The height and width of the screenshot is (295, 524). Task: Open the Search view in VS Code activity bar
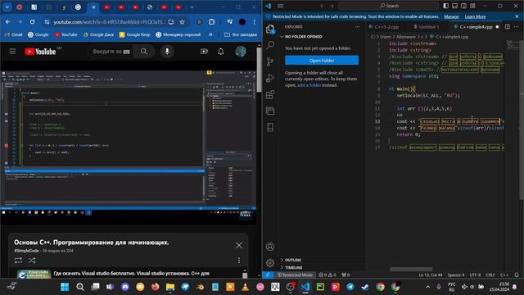270,45
